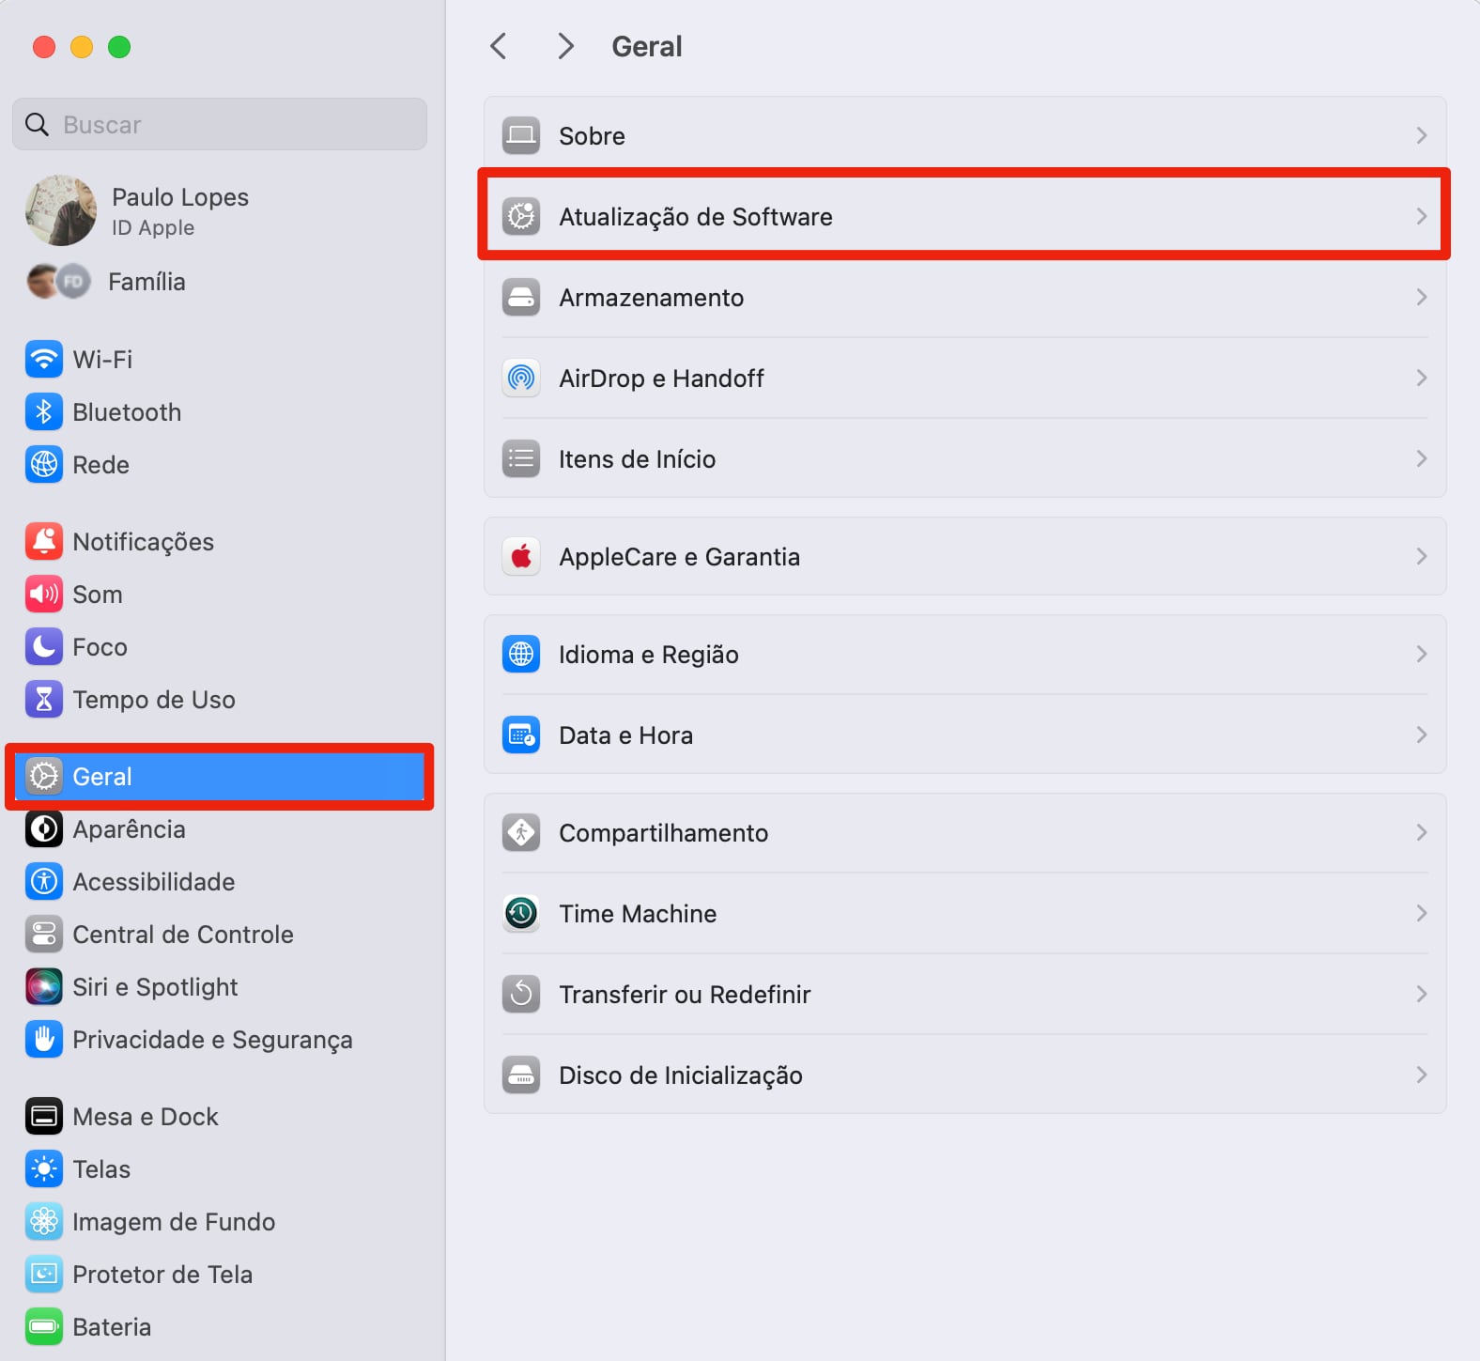Click the AirDrop e Handoff icon
Image resolution: width=1480 pixels, height=1361 pixels.
521,378
